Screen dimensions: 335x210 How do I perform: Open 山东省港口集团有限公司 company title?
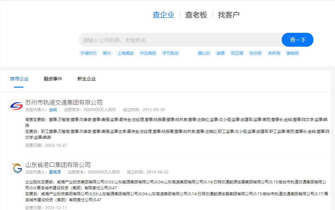point(58,165)
